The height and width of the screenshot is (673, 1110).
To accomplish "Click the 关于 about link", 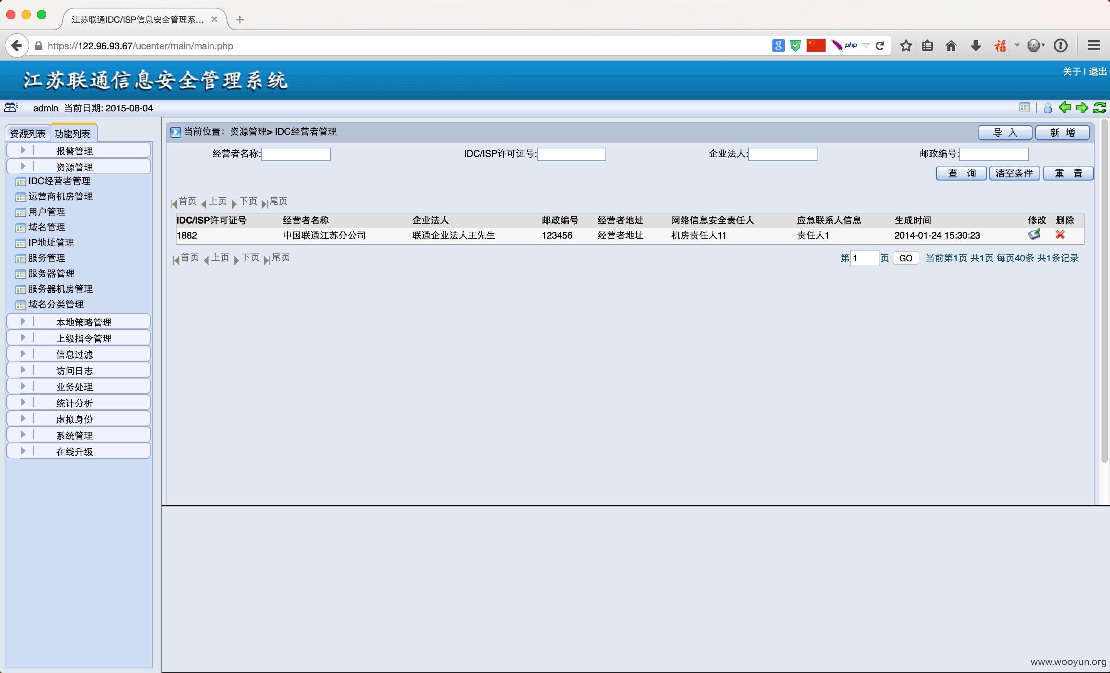I will (x=1072, y=71).
